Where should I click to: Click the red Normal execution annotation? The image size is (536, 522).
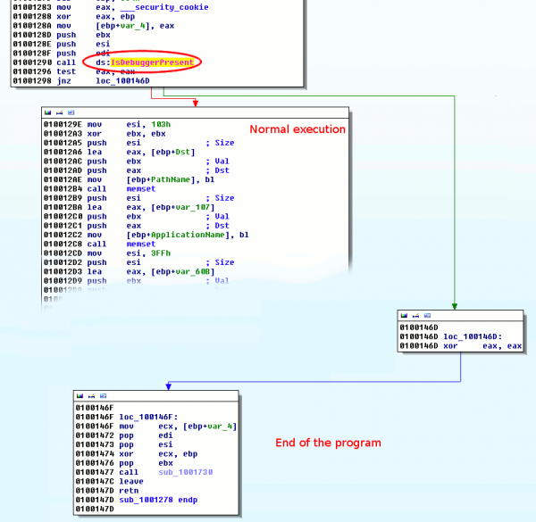click(297, 129)
